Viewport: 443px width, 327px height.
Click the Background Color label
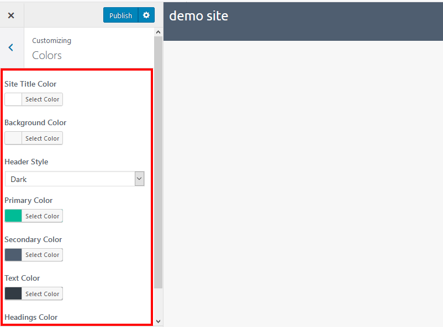pos(35,123)
